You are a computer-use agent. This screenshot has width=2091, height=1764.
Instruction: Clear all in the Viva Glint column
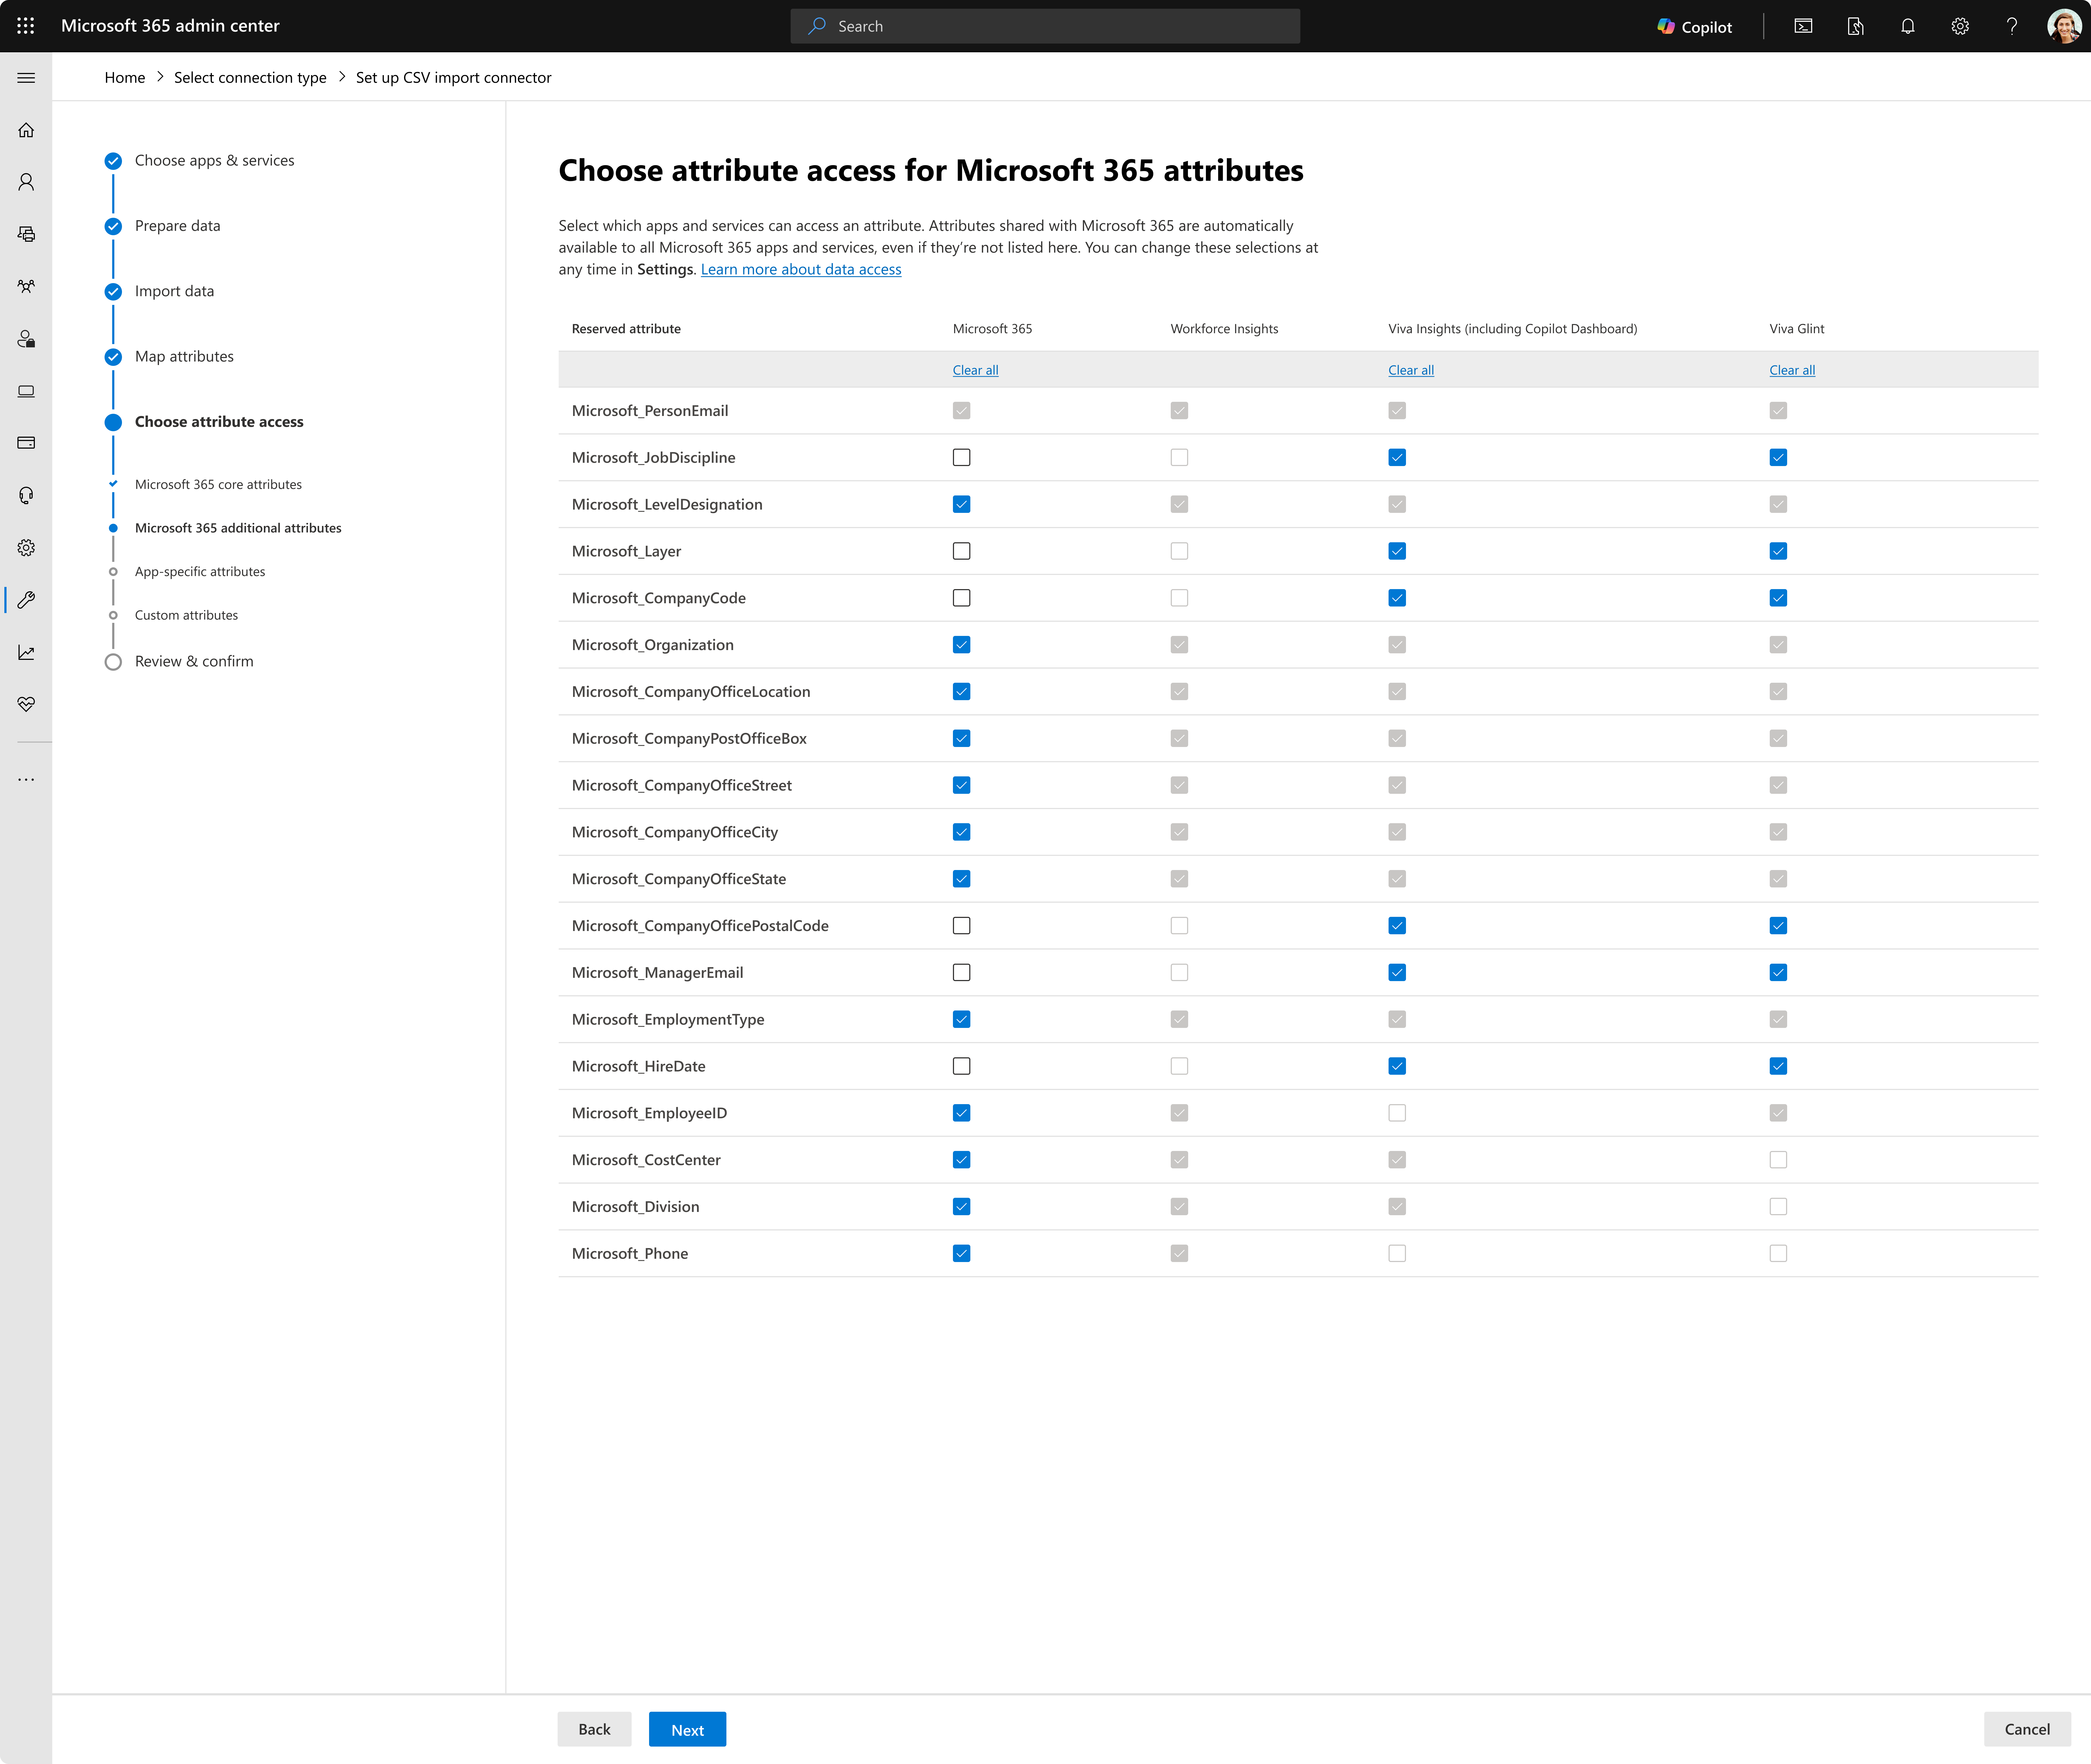[1792, 370]
